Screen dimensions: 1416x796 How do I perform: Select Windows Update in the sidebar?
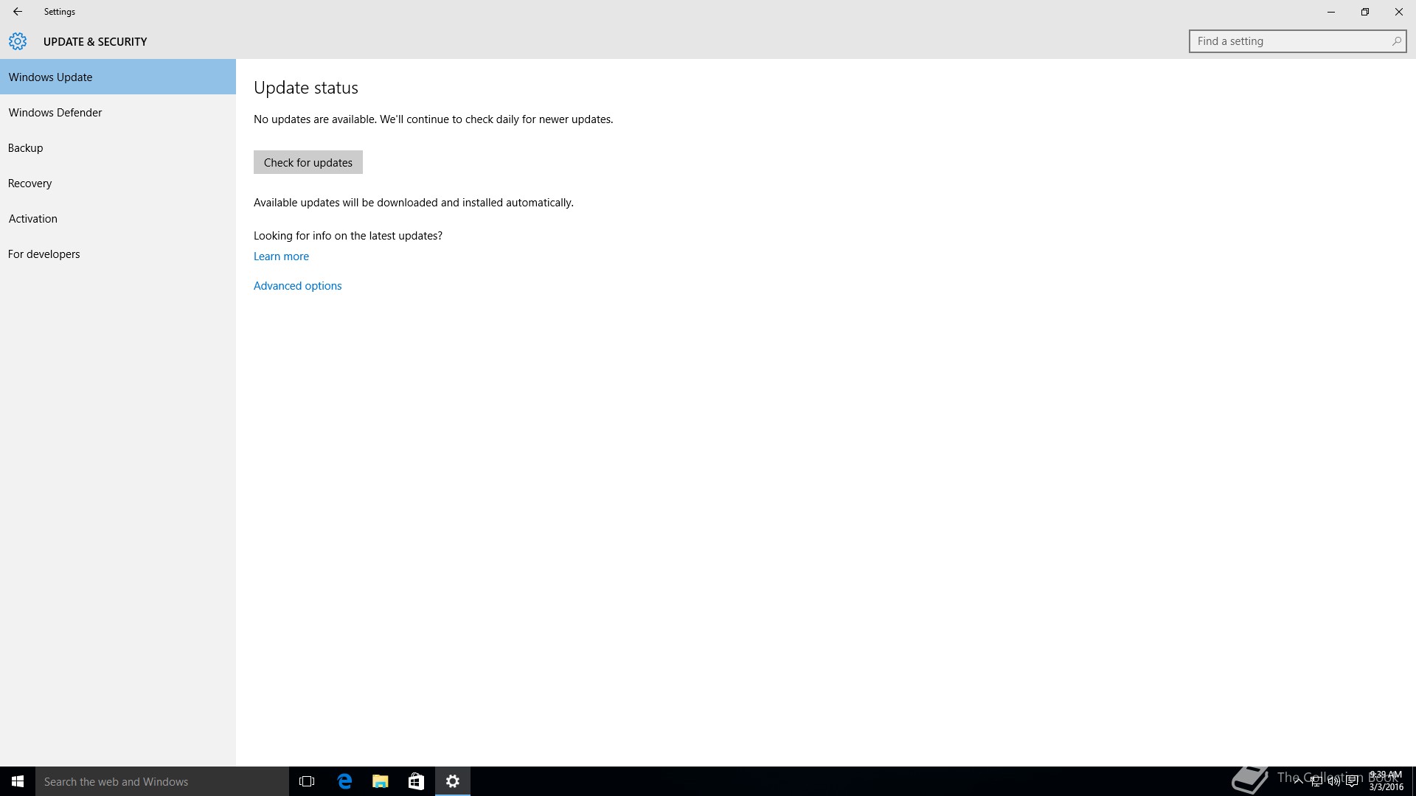coord(118,77)
